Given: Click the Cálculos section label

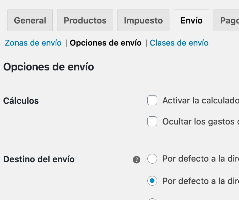Looking at the screenshot, I should 21,101.
